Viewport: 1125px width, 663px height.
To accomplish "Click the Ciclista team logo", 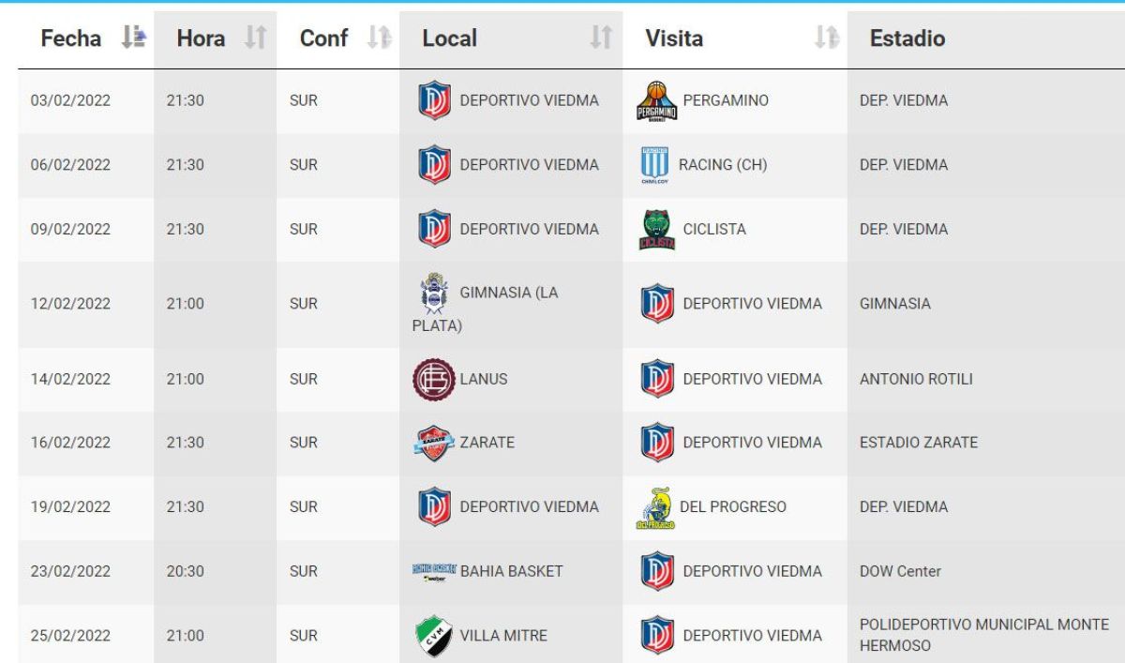I will pos(657,230).
